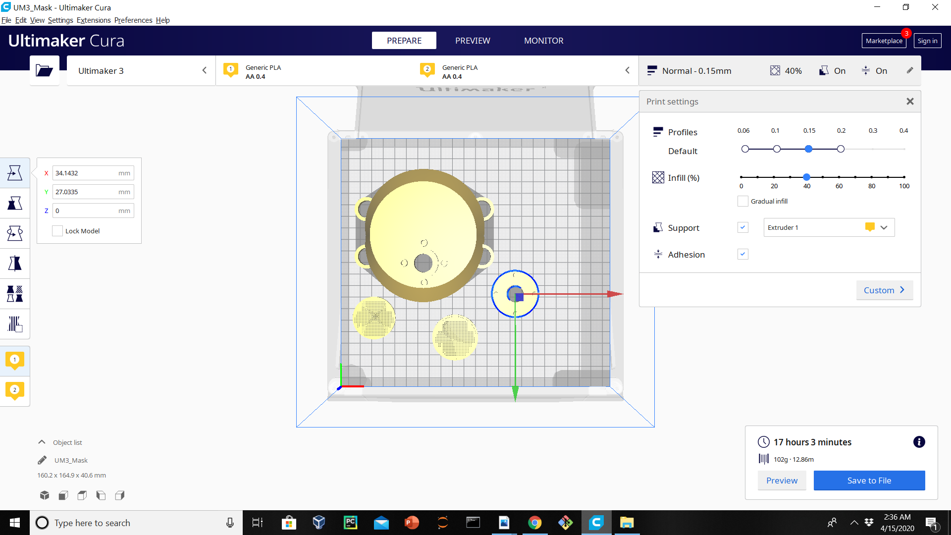The width and height of the screenshot is (951, 535).
Task: Open the Preferences menu
Action: coord(133,20)
